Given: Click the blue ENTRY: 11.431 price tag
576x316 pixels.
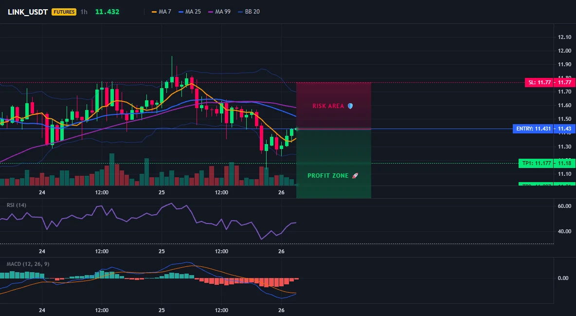Looking at the screenshot, I should (x=533, y=129).
